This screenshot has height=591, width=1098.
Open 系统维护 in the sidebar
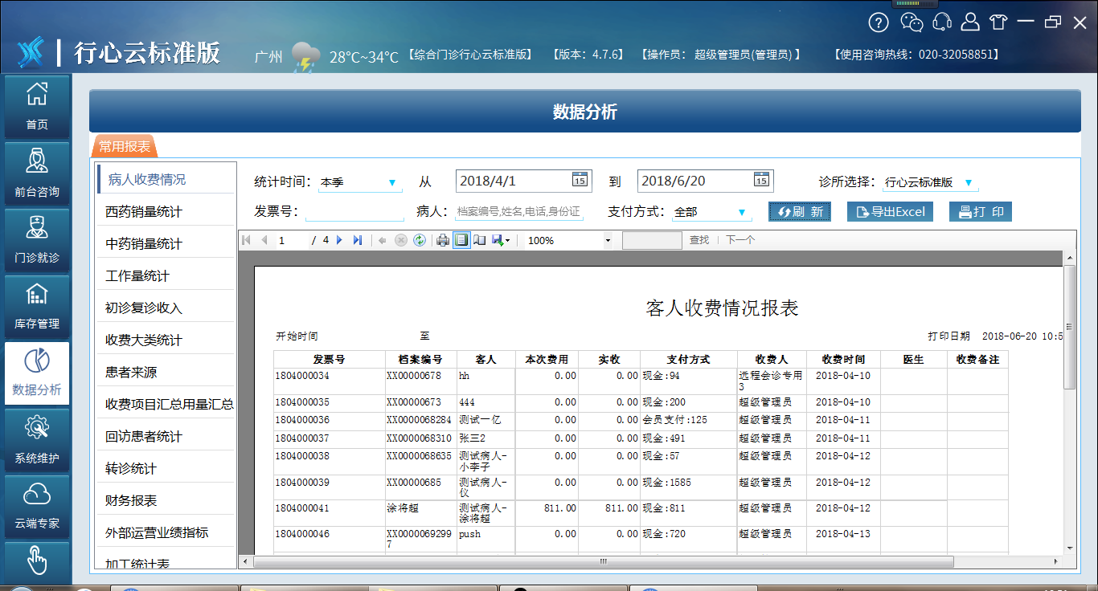tap(37, 439)
